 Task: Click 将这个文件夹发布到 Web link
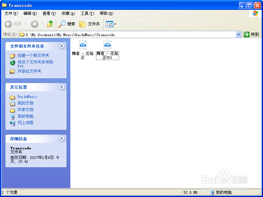(x=35, y=64)
